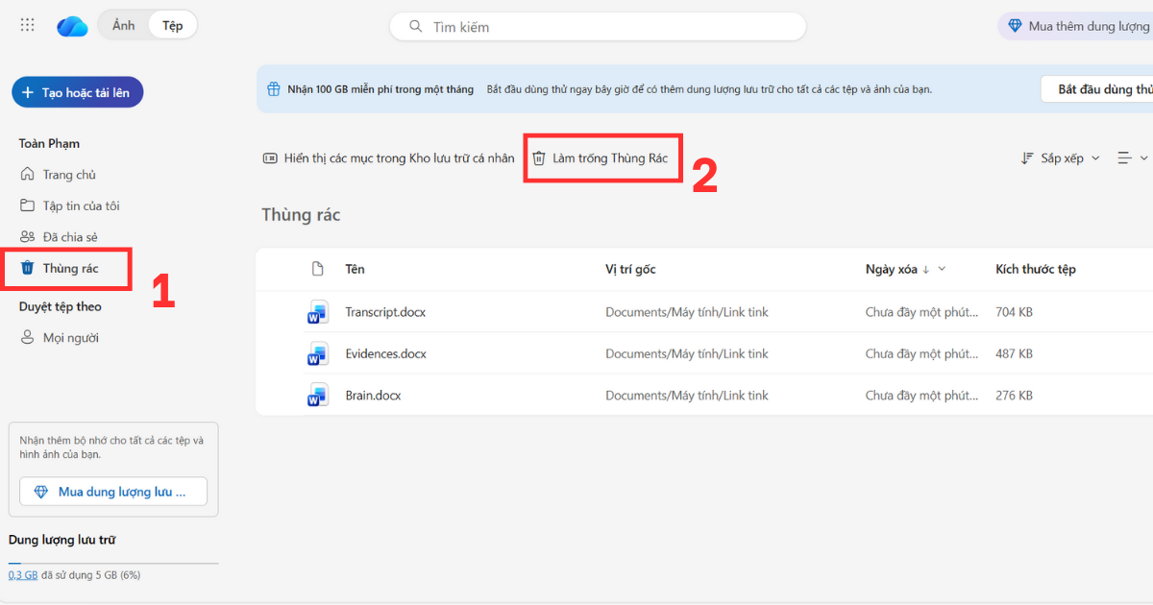1153x605 pixels.
Task: Click the Personal Vault icon on Hiển thị các mục
Action: pos(270,157)
